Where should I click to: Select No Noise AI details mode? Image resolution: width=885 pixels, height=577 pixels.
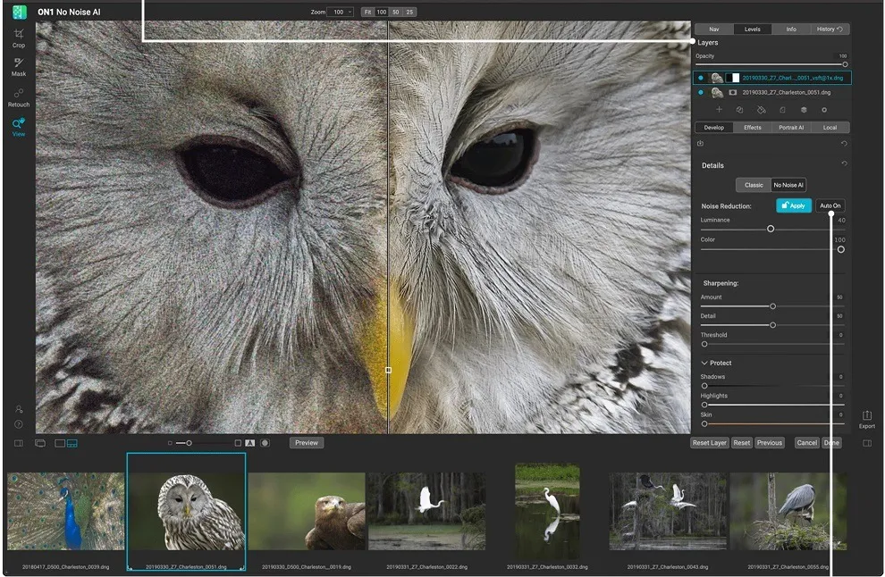coord(788,185)
